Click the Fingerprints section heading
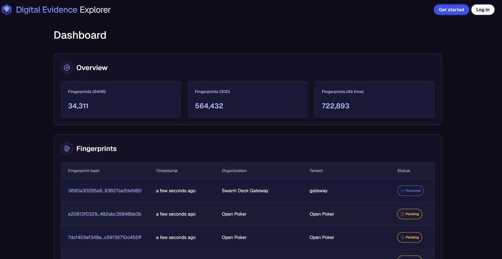This screenshot has width=502, height=259. click(96, 148)
